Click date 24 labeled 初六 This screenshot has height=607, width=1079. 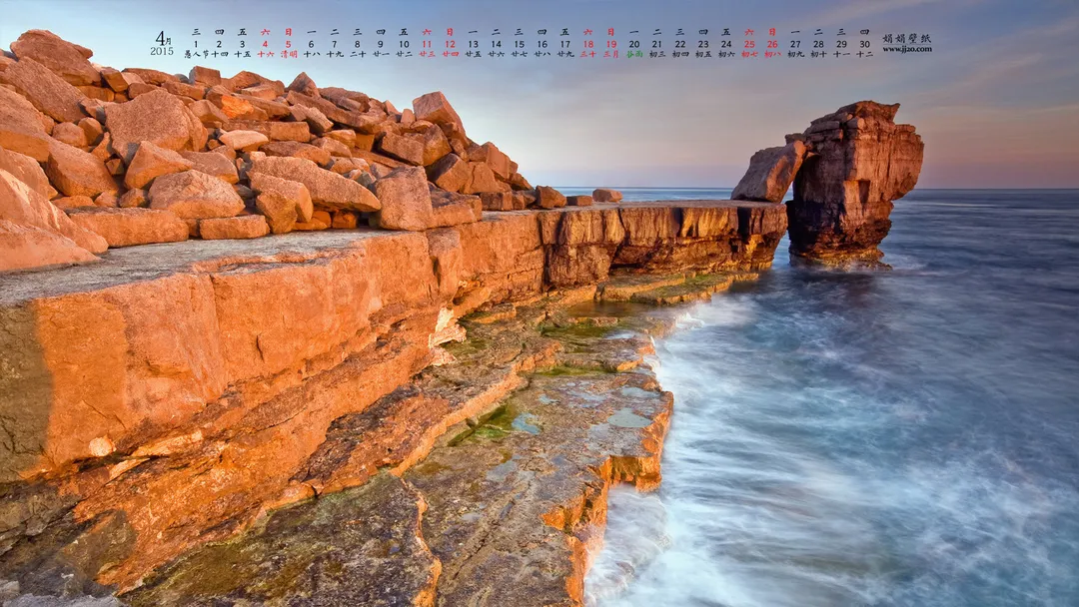pos(726,44)
